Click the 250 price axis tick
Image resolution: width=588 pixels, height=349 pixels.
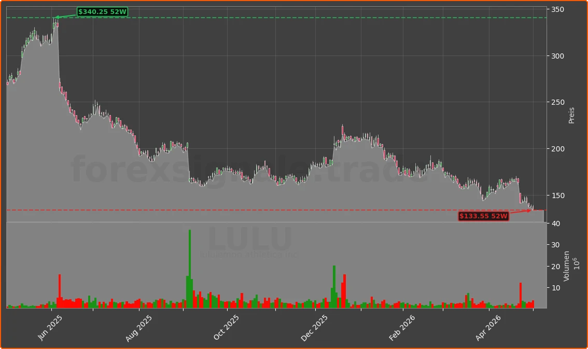[x=557, y=102]
